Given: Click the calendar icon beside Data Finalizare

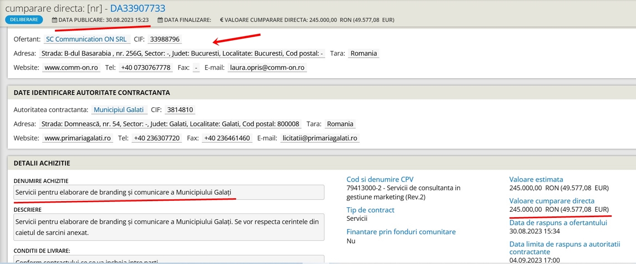Looking at the screenshot, I should (x=160, y=20).
